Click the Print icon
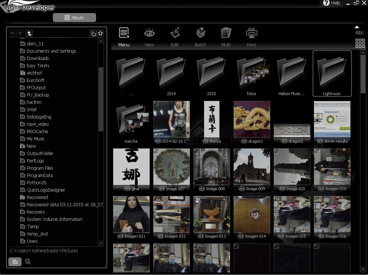This screenshot has width=368, height=275. (x=251, y=37)
